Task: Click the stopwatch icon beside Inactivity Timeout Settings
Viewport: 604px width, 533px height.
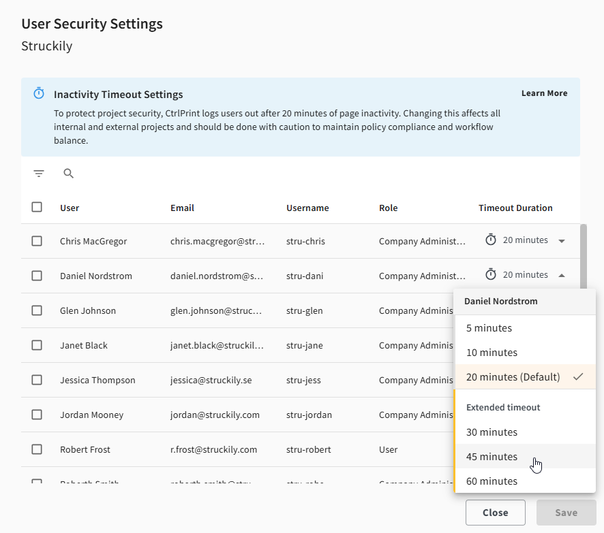Action: pos(39,93)
